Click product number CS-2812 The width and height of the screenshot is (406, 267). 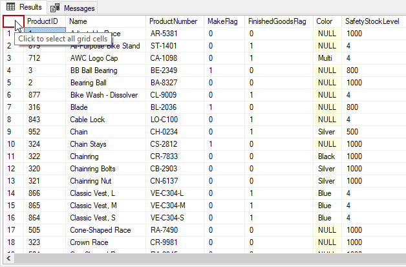click(x=175, y=144)
